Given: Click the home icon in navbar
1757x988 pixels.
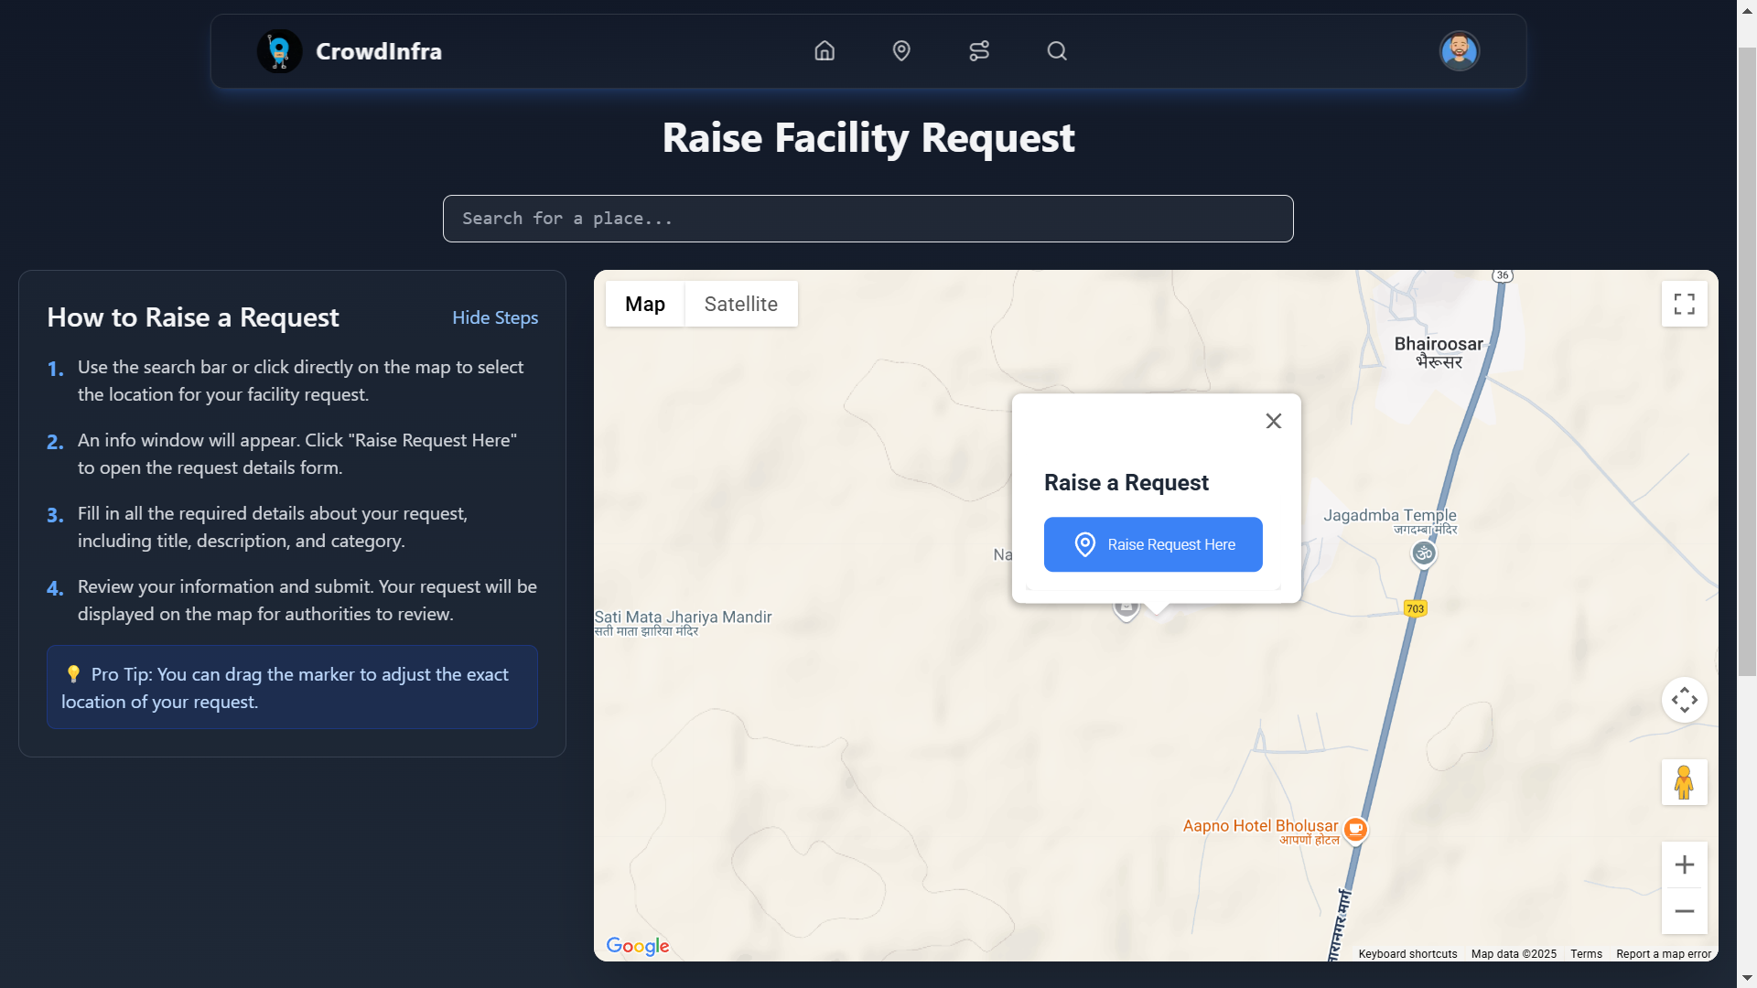Looking at the screenshot, I should point(825,51).
